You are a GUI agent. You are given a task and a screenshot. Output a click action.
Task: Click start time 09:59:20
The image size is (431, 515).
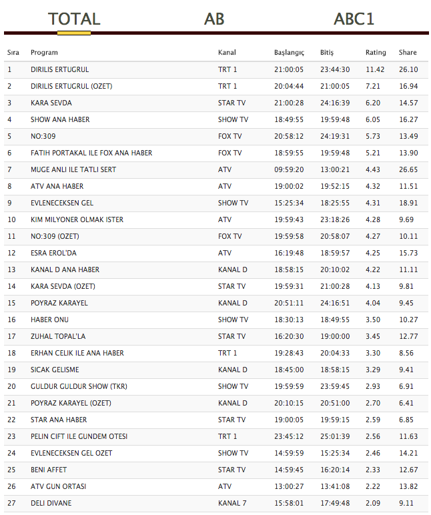click(x=289, y=170)
